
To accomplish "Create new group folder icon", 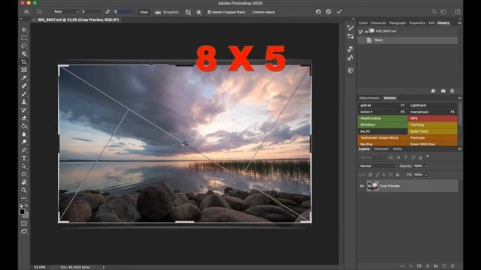I will (436, 266).
